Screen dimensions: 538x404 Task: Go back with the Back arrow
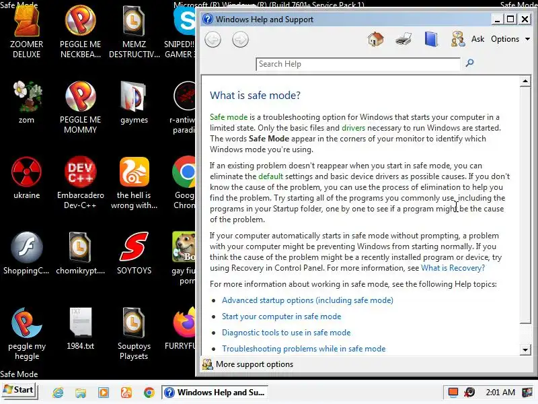[213, 40]
